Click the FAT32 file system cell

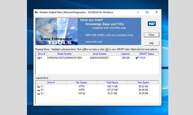click(x=82, y=93)
